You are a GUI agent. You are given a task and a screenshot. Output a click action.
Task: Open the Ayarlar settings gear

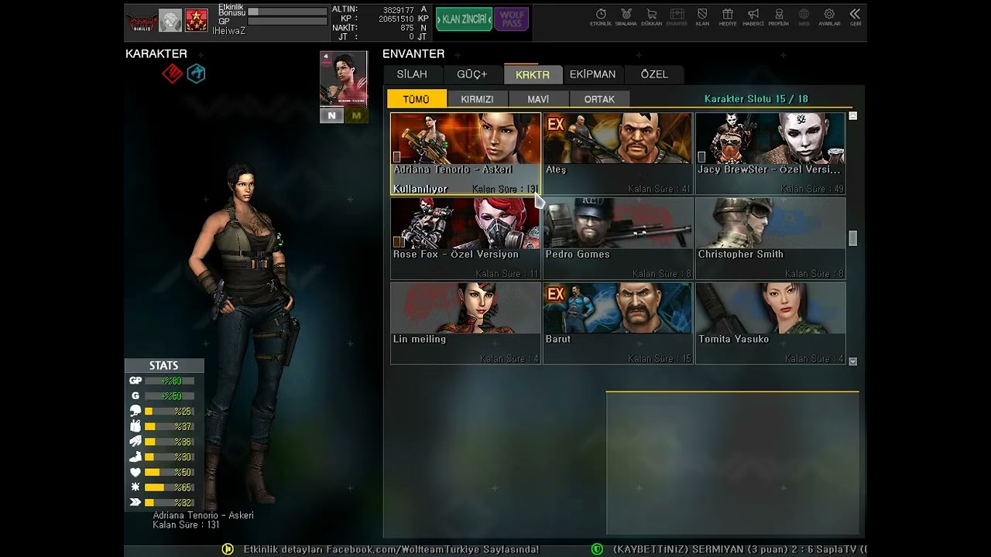coord(829,17)
